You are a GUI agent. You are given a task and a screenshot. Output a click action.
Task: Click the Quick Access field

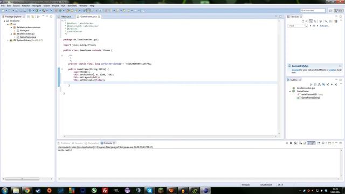coord(313,11)
